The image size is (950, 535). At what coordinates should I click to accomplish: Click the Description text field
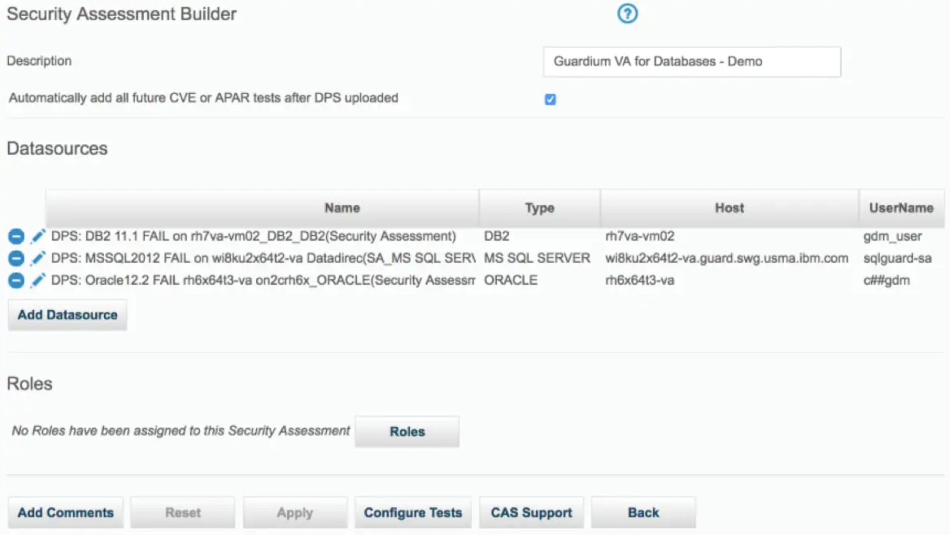point(691,62)
